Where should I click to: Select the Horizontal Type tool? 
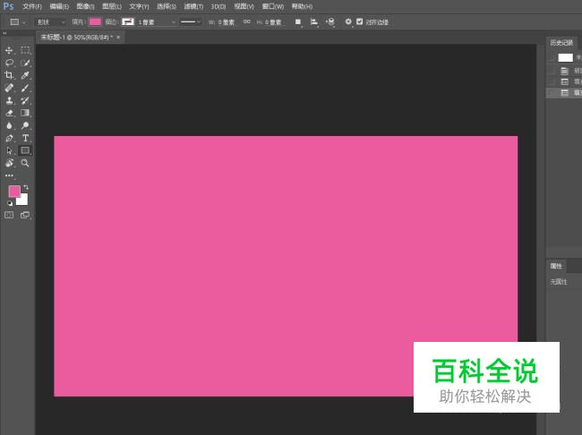[26, 139]
